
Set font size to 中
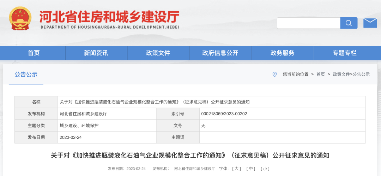pyautogui.click(x=251, y=169)
